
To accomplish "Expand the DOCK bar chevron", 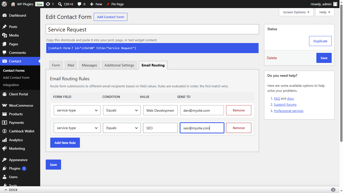I will [6, 190].
